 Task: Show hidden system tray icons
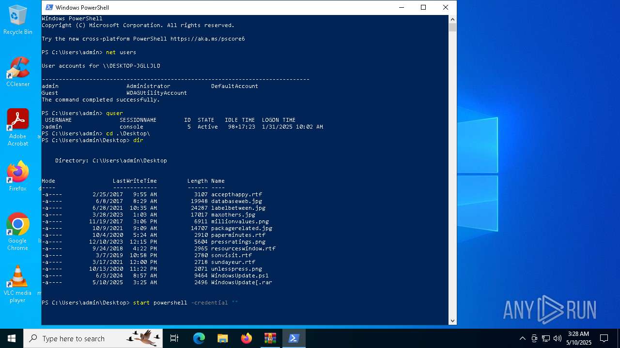522,338
